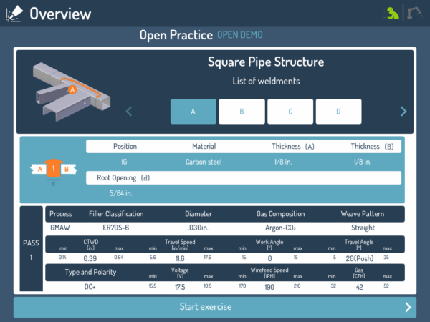Select weldment B tab
Viewport: 430px width, 322px height.
pyautogui.click(x=242, y=112)
